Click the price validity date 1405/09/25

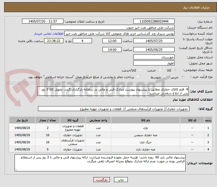pos(154,50)
